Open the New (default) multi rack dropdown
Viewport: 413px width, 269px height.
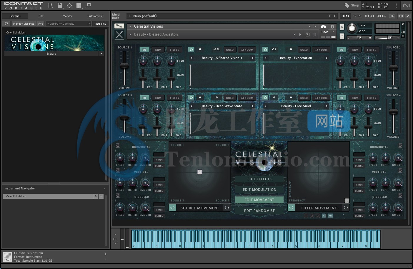pyautogui.click(x=129, y=16)
